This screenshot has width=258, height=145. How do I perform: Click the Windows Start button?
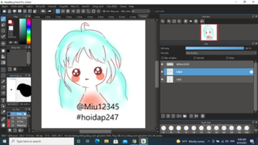(x=5, y=141)
